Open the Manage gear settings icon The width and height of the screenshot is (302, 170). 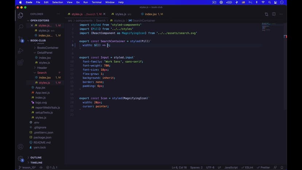click(20, 159)
